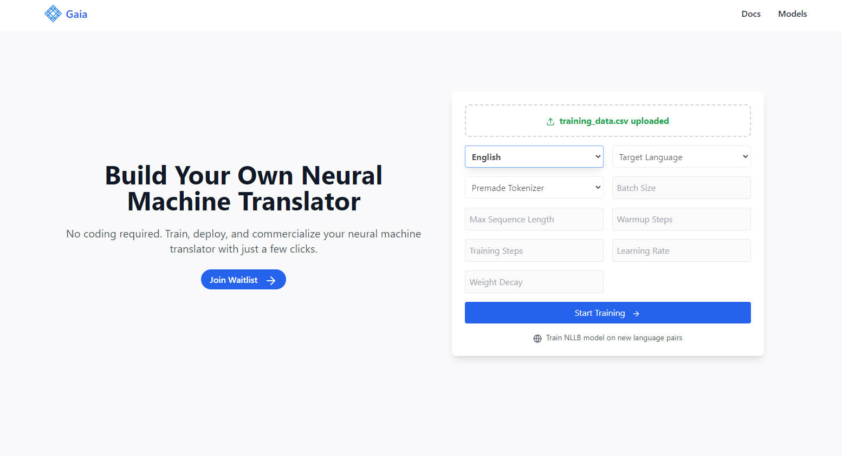Open the Premade Tokenizer dropdown
842x456 pixels.
pyautogui.click(x=534, y=188)
